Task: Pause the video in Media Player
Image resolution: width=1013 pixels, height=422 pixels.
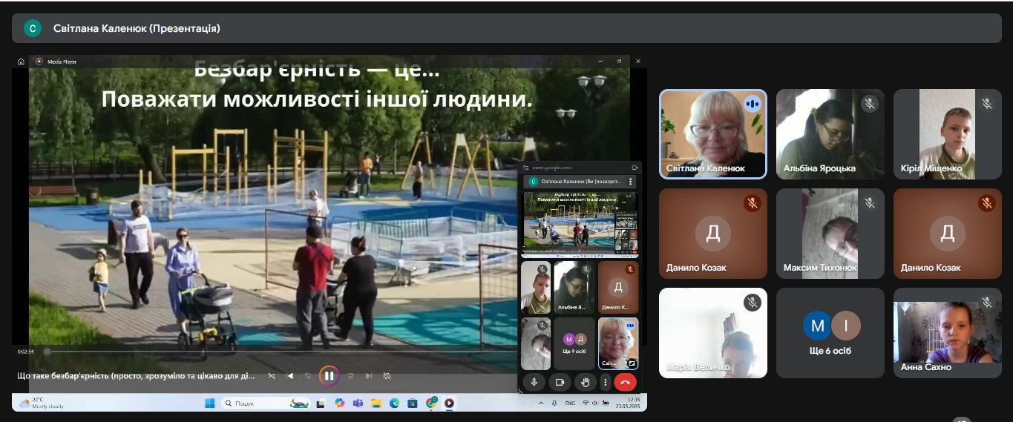Action: (329, 376)
